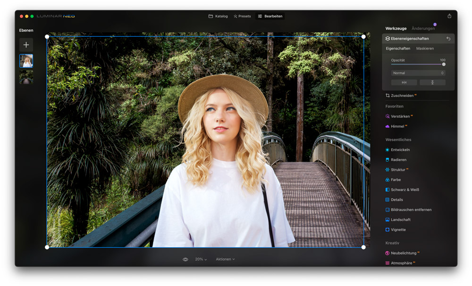472x286 pixels.
Task: Open the Entwickeln tool
Action: tap(397, 150)
